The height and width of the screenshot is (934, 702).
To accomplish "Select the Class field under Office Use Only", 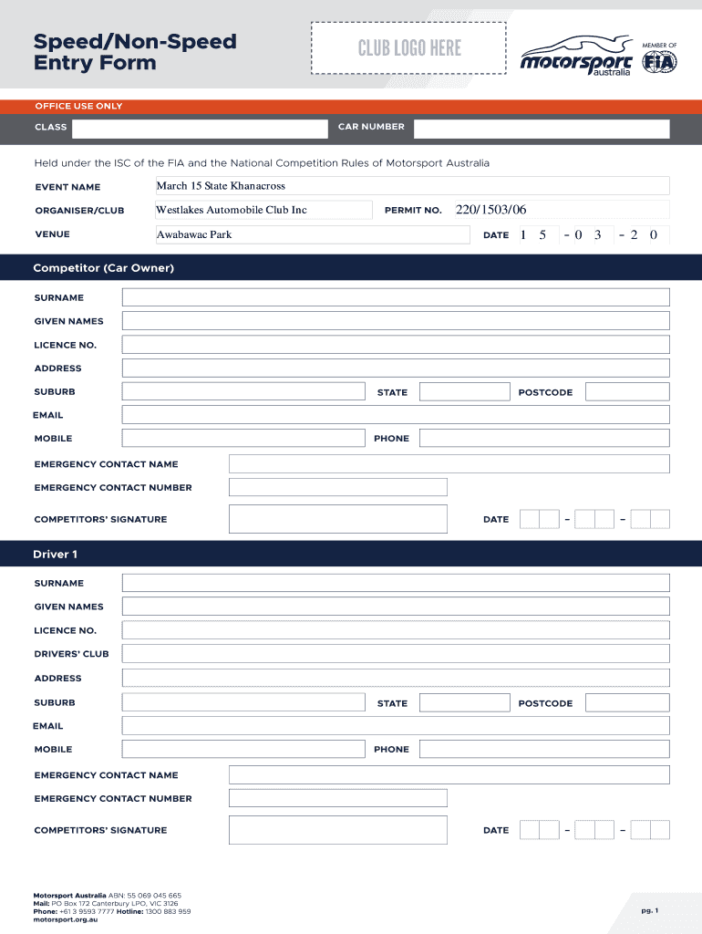I will coord(199,129).
